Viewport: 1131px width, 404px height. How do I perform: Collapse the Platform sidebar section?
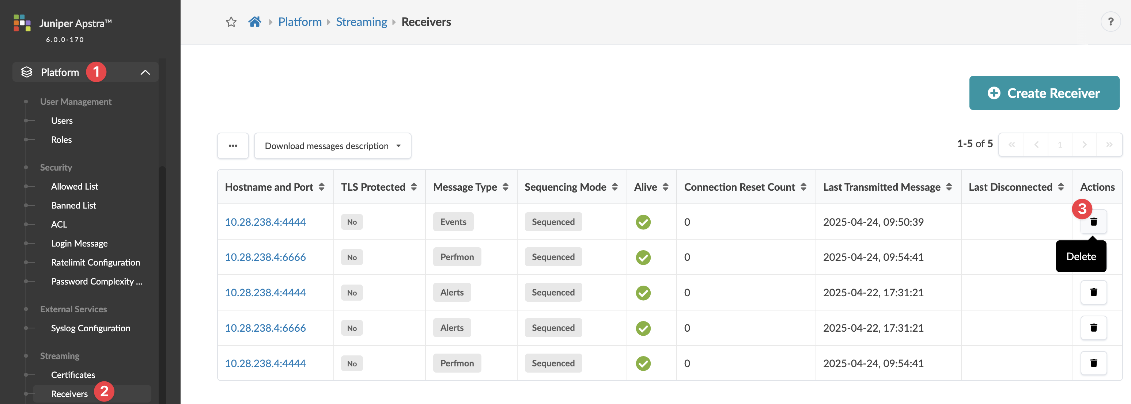pos(145,72)
